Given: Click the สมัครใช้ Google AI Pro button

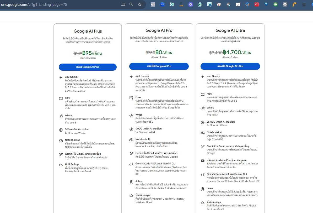Looking at the screenshot, I should [159, 66].
